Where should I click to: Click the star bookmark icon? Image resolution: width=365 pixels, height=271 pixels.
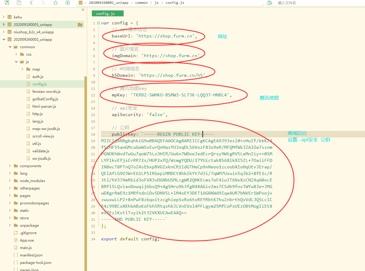(56, 3)
